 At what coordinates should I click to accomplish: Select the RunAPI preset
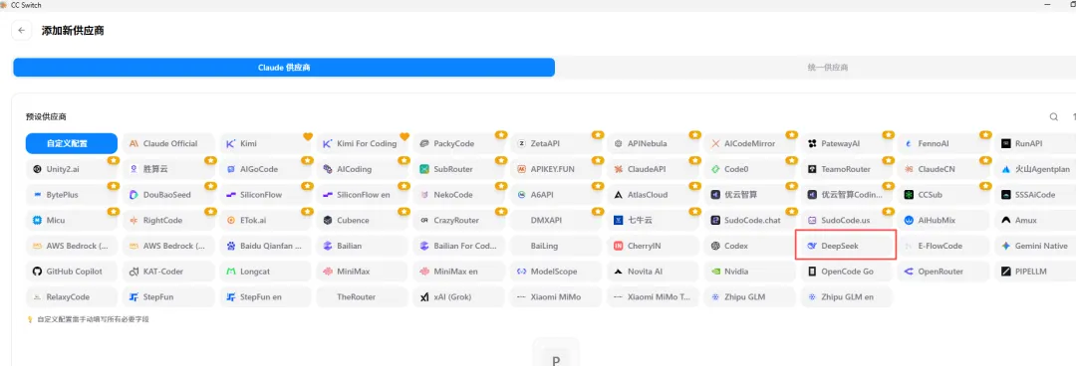click(1035, 144)
